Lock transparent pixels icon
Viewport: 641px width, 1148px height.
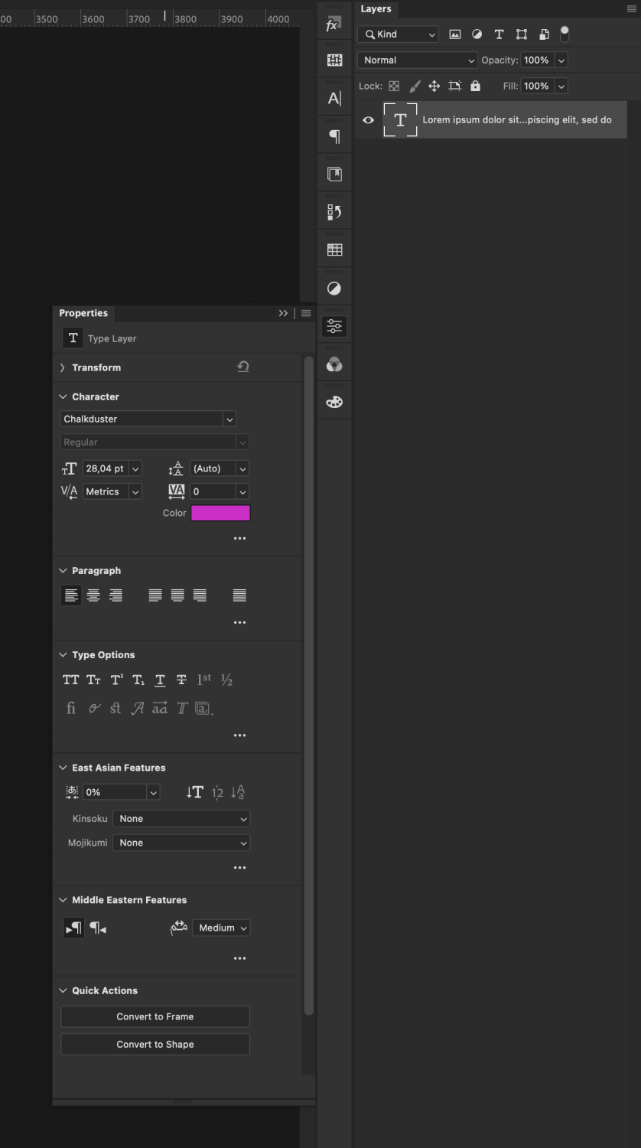point(394,86)
